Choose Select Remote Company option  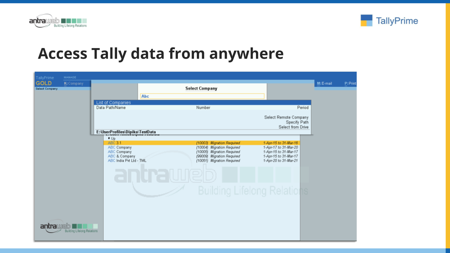(x=286, y=117)
